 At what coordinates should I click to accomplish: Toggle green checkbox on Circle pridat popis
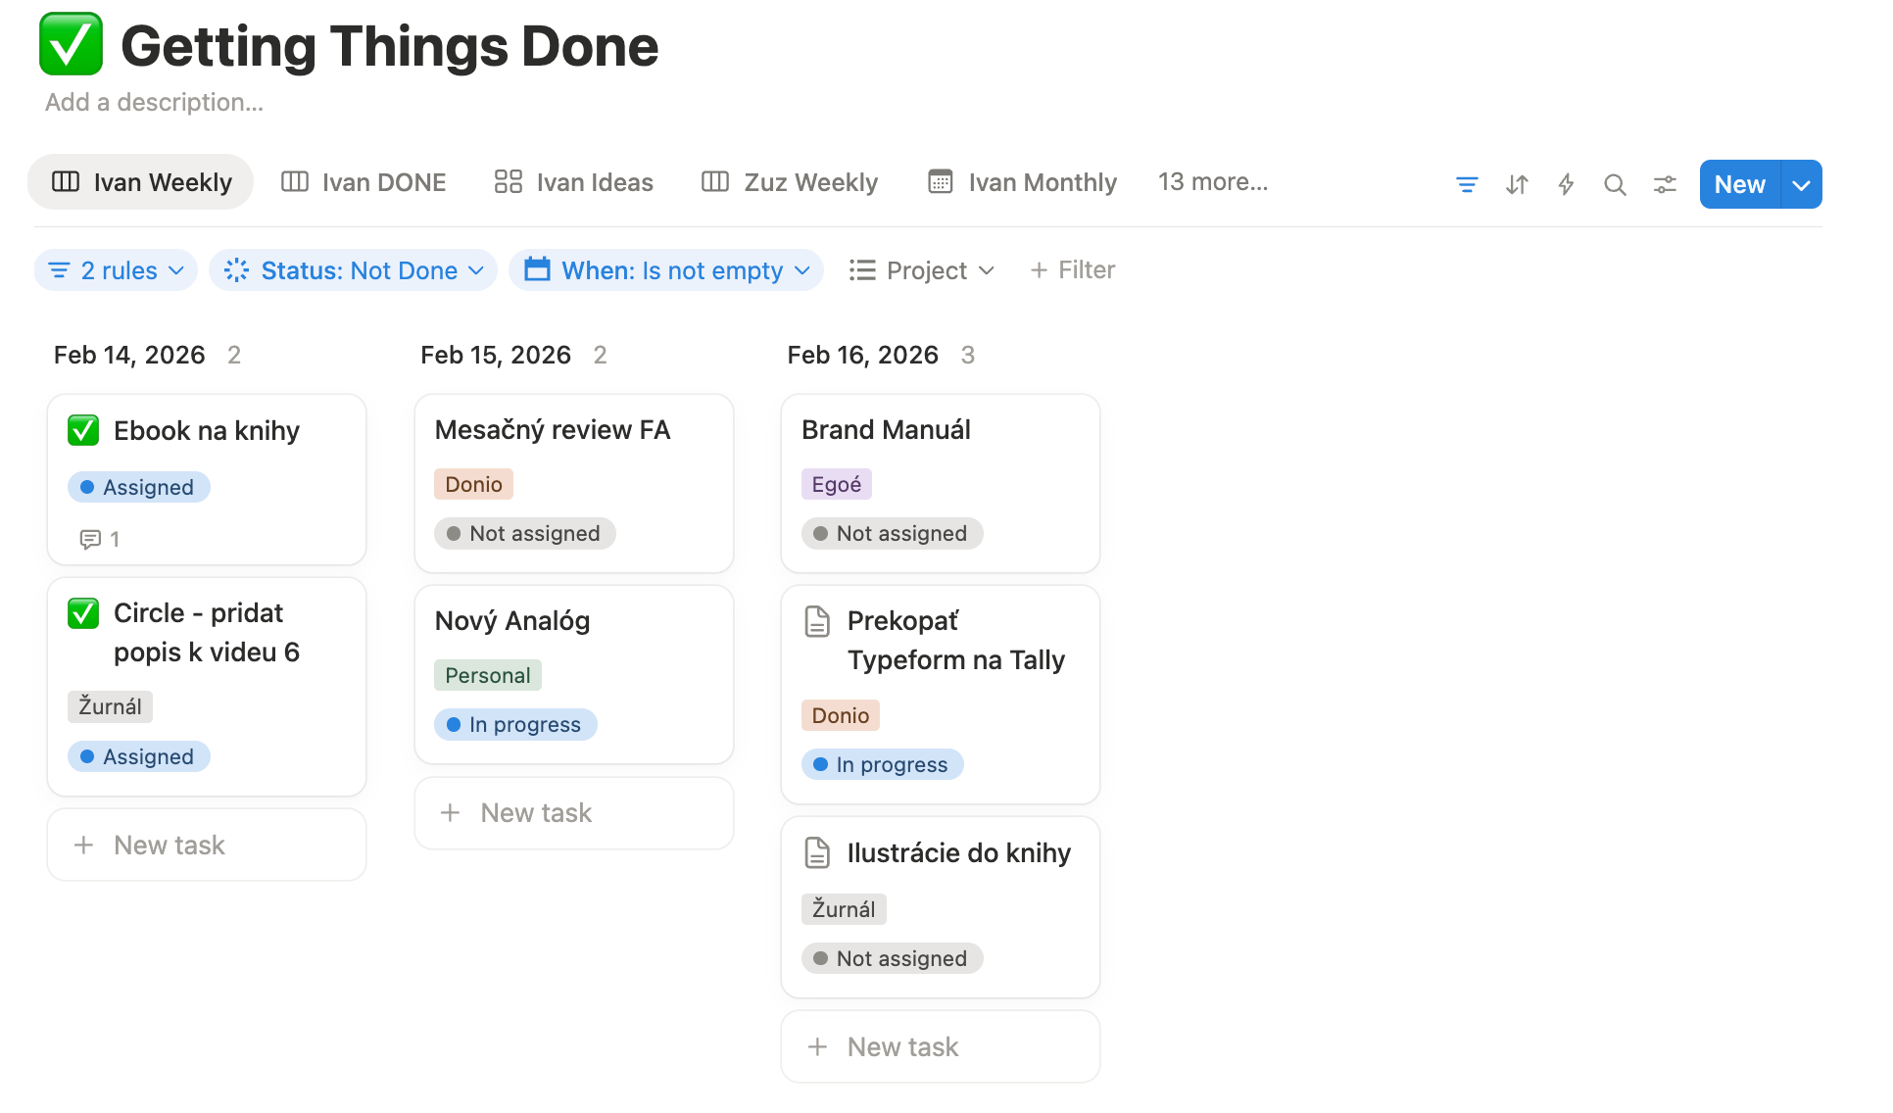click(83, 613)
